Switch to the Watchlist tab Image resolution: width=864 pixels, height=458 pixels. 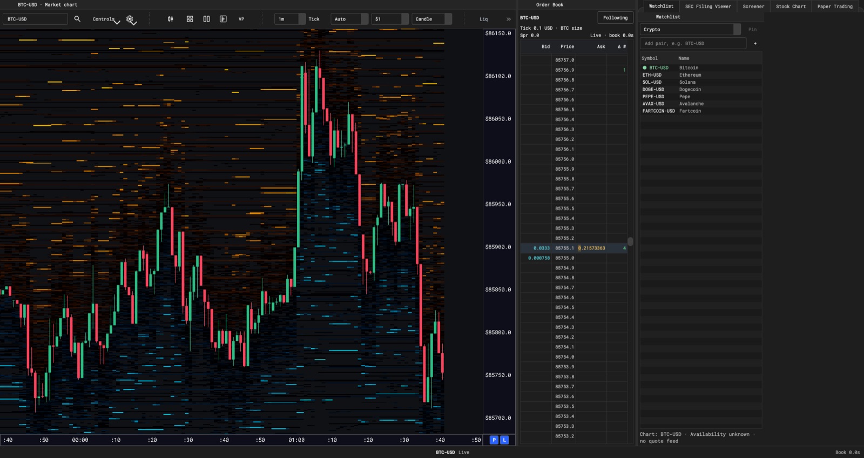pyautogui.click(x=661, y=6)
